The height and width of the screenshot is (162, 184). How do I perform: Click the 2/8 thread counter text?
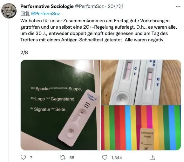coord(24,53)
